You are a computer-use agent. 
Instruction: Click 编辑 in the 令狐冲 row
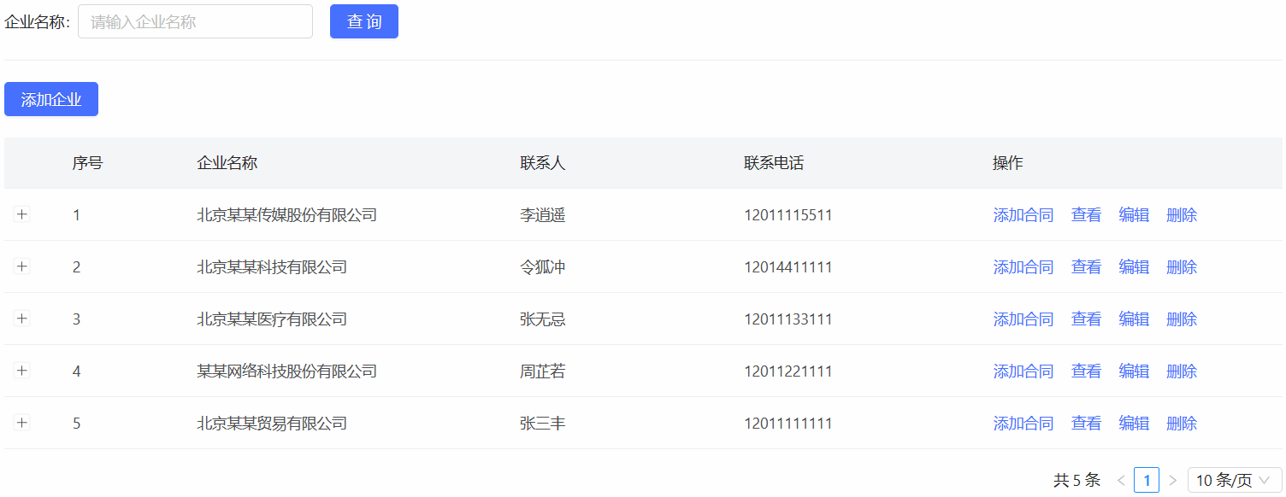tap(1134, 267)
